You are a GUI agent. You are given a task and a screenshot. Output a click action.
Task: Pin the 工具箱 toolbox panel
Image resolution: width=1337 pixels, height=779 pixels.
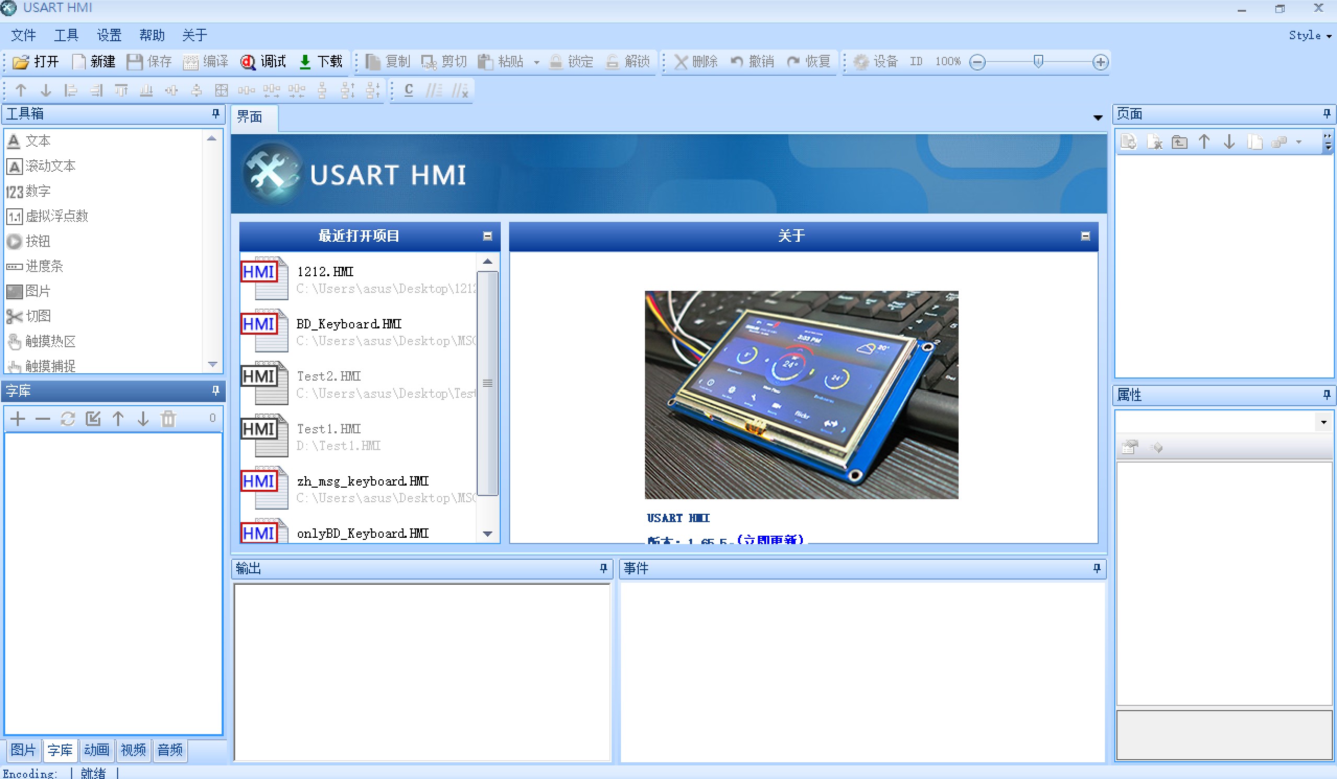[x=215, y=113]
